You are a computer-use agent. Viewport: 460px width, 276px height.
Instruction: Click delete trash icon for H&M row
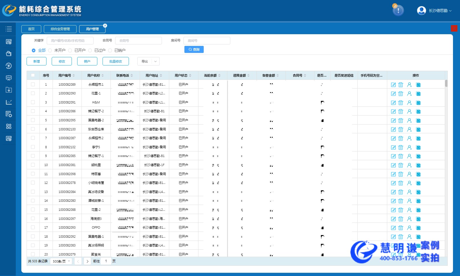[401, 103]
